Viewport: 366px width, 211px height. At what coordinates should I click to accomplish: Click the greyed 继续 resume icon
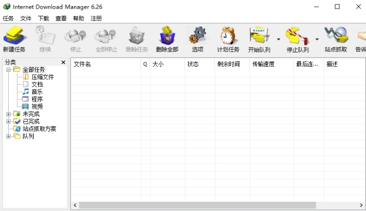click(x=45, y=36)
